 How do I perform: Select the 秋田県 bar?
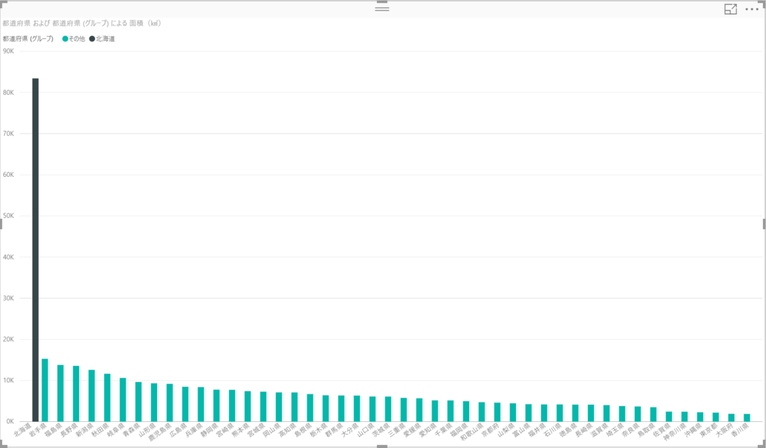107,397
